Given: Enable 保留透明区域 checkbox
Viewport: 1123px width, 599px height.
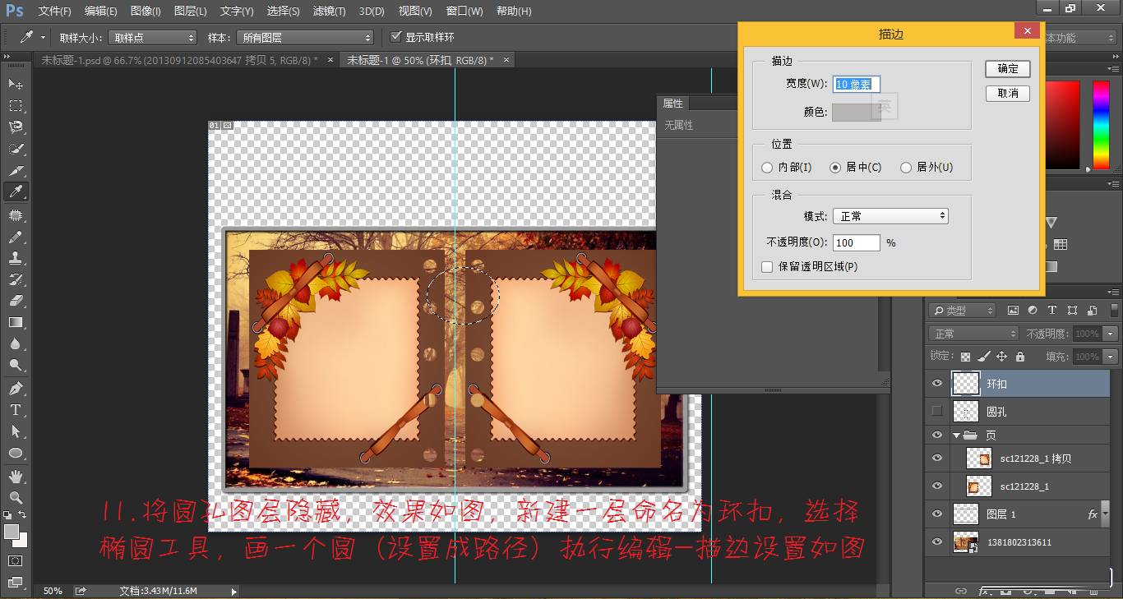Looking at the screenshot, I should (x=767, y=266).
